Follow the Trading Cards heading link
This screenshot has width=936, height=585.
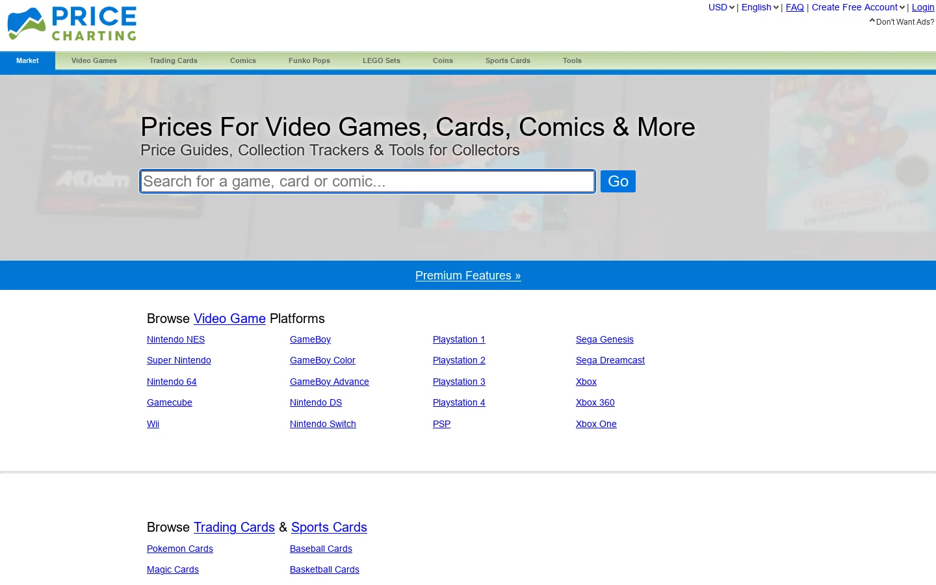point(234,527)
